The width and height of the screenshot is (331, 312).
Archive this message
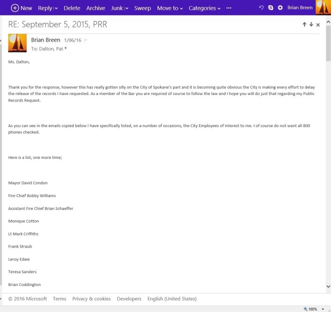tap(96, 8)
